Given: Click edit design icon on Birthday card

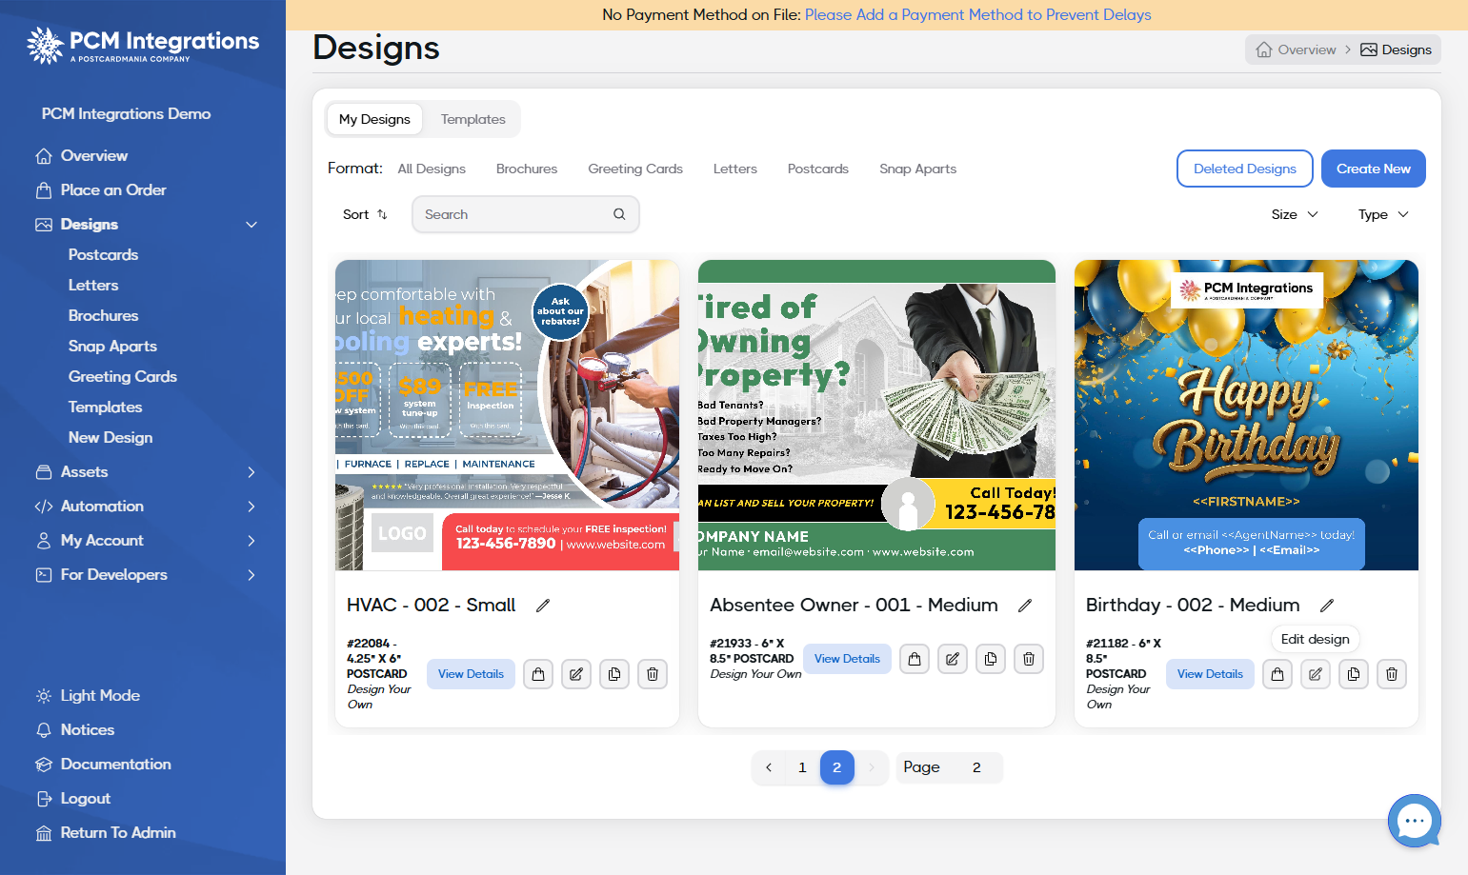Looking at the screenshot, I should [1316, 674].
